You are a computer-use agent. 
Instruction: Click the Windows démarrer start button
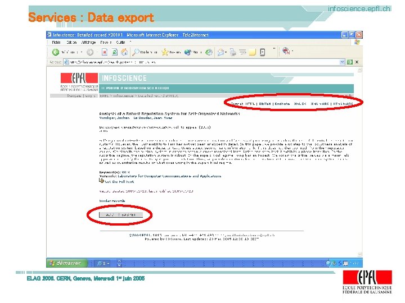tap(66, 263)
